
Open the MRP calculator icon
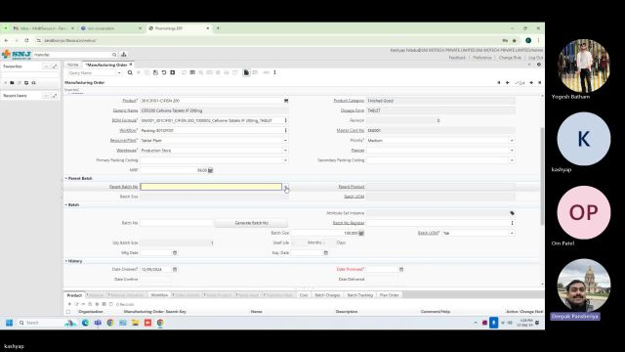(x=211, y=170)
